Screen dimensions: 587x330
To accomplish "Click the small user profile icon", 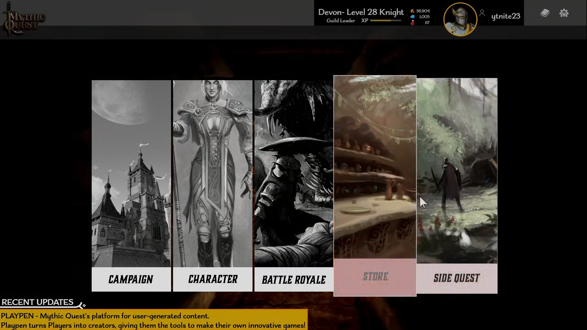I will 482,14.
